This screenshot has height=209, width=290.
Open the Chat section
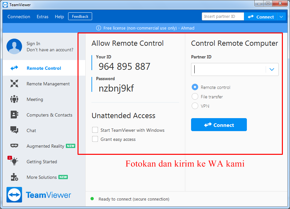(44, 130)
